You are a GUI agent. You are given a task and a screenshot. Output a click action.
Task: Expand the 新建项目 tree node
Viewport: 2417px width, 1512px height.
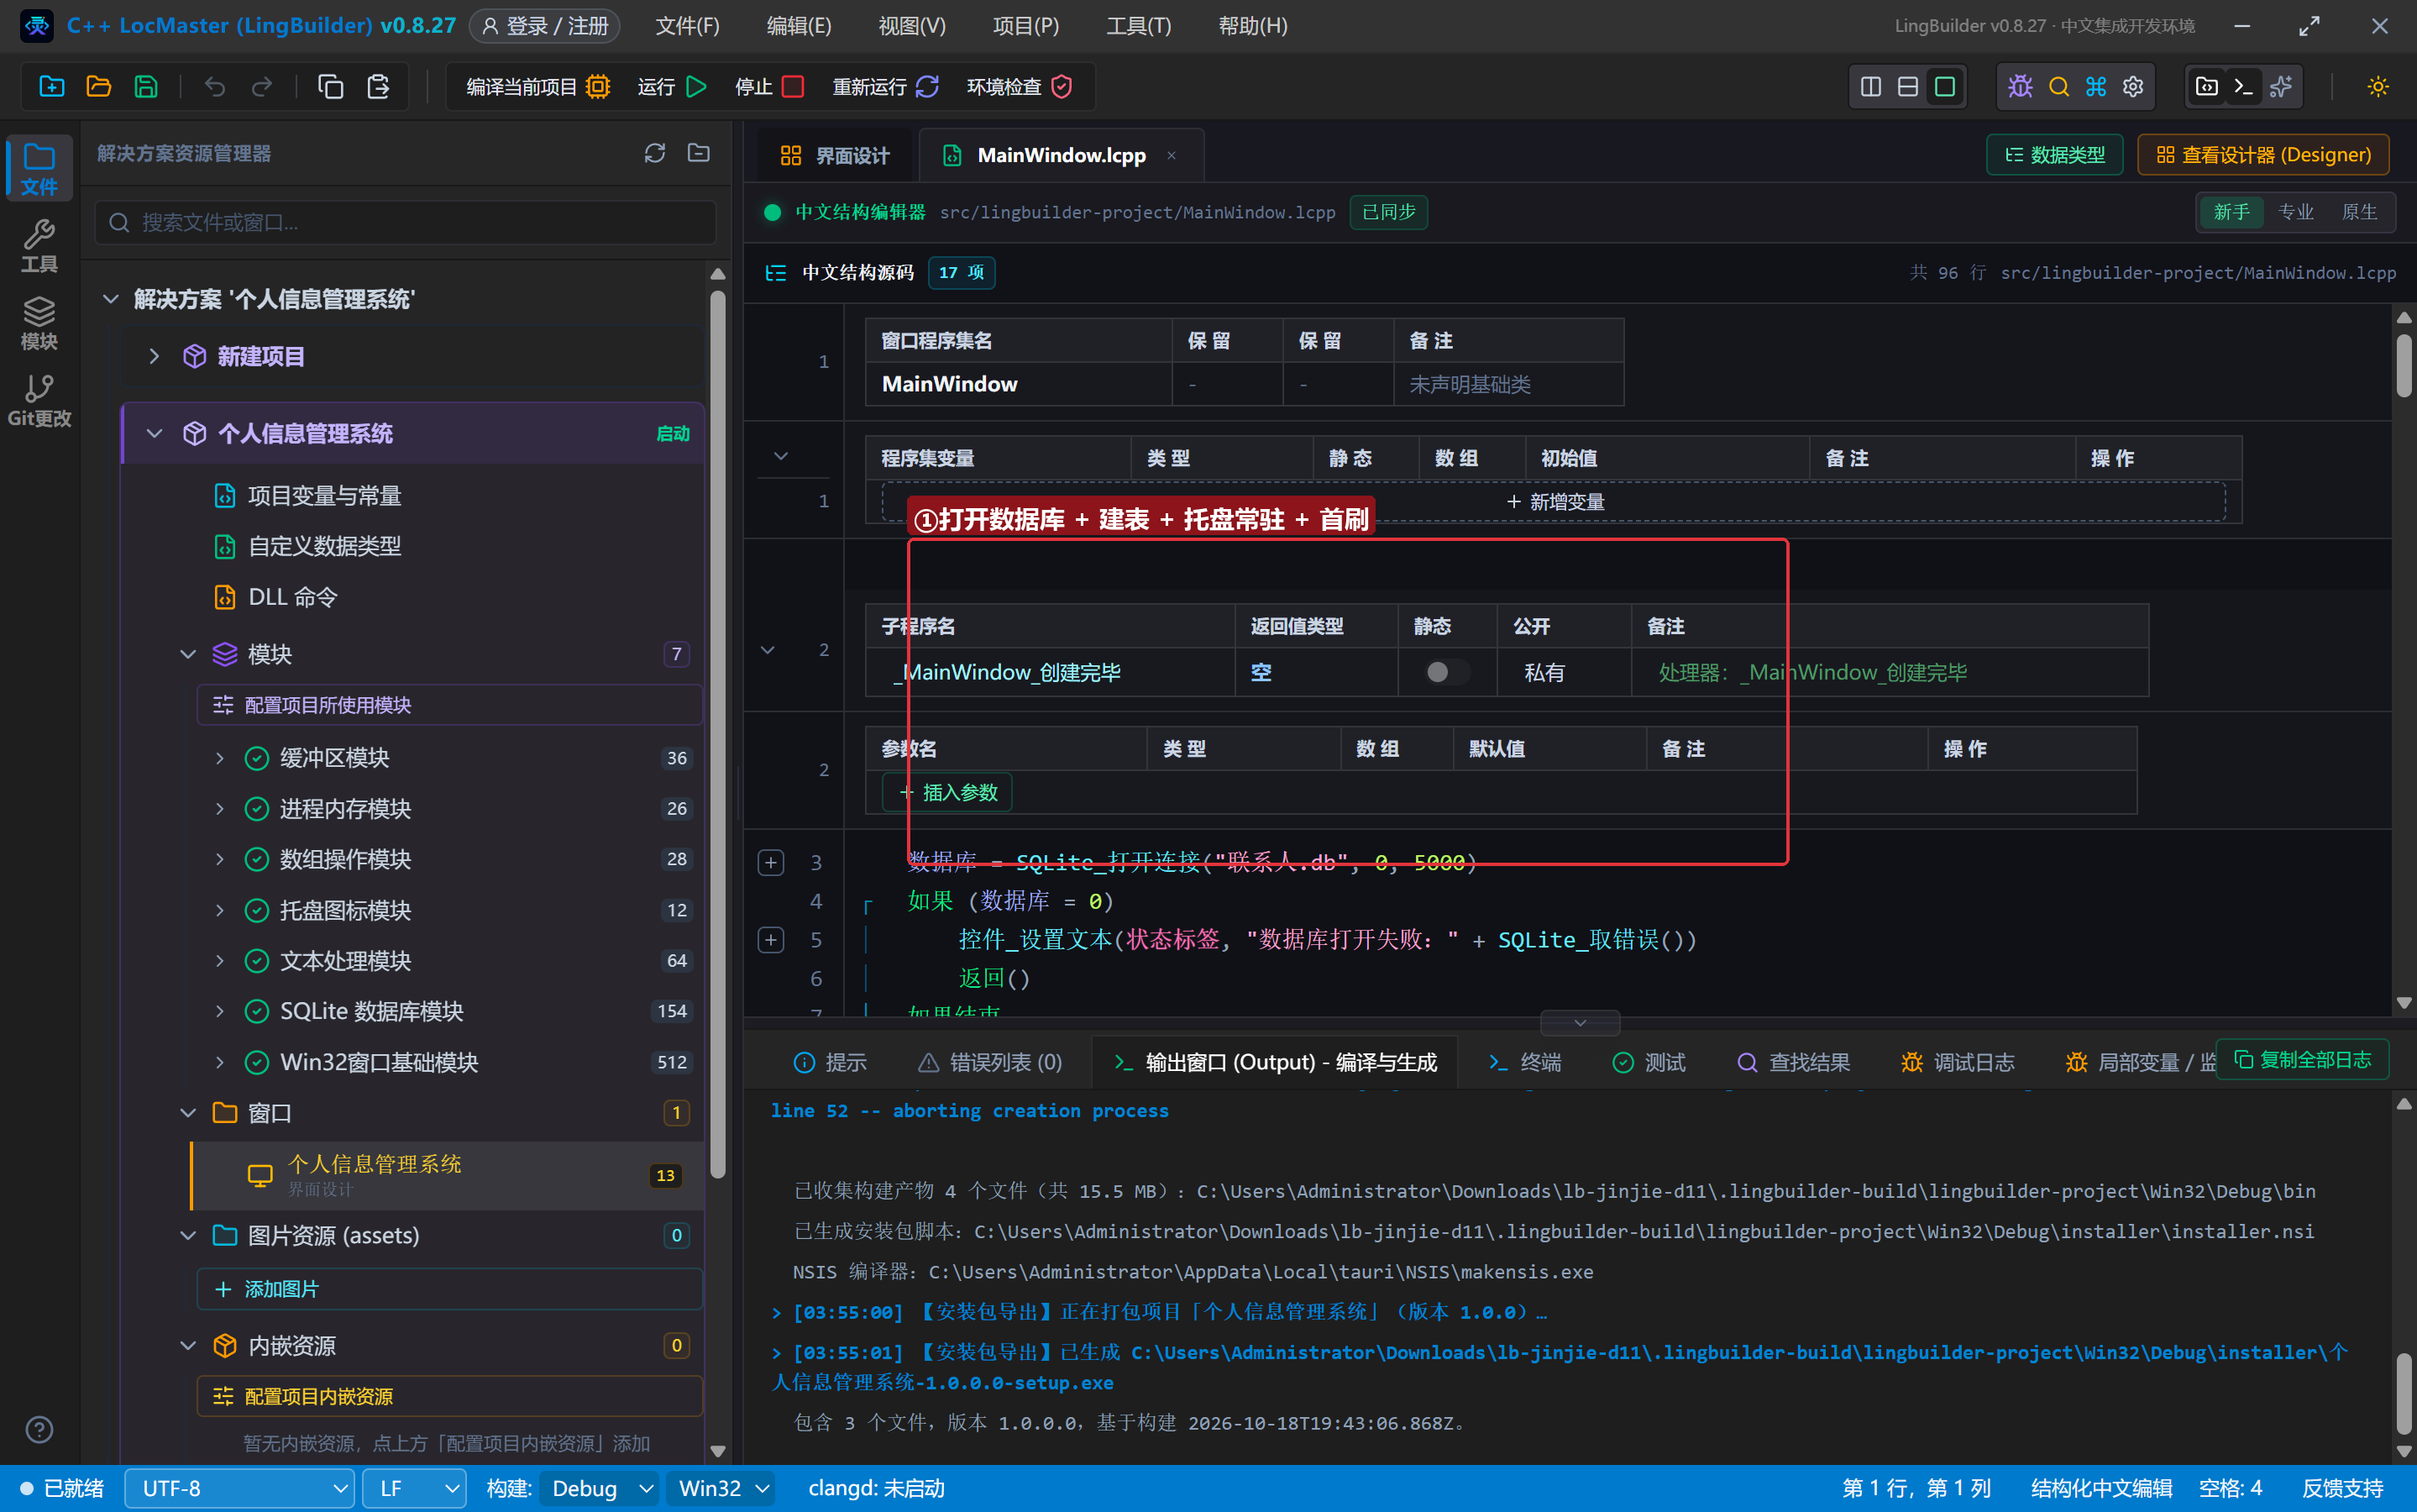(154, 356)
